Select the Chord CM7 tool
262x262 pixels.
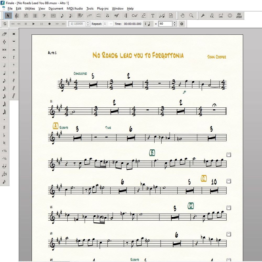(x=134, y=16)
